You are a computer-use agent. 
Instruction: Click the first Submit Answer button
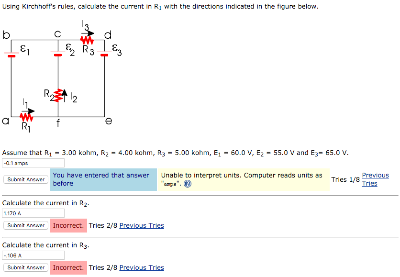(x=25, y=179)
